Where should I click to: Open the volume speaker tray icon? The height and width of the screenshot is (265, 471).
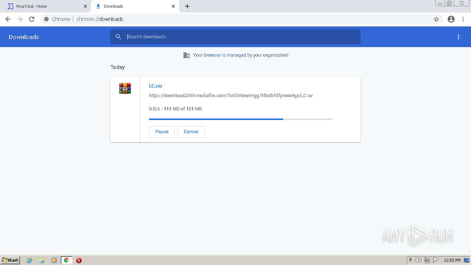pyautogui.click(x=418, y=260)
